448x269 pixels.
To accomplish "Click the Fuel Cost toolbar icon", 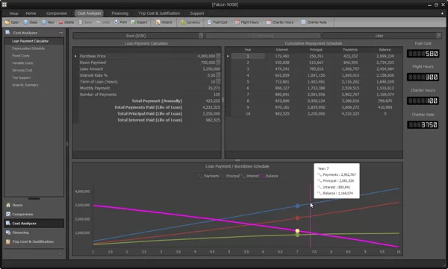I will coord(209,22).
